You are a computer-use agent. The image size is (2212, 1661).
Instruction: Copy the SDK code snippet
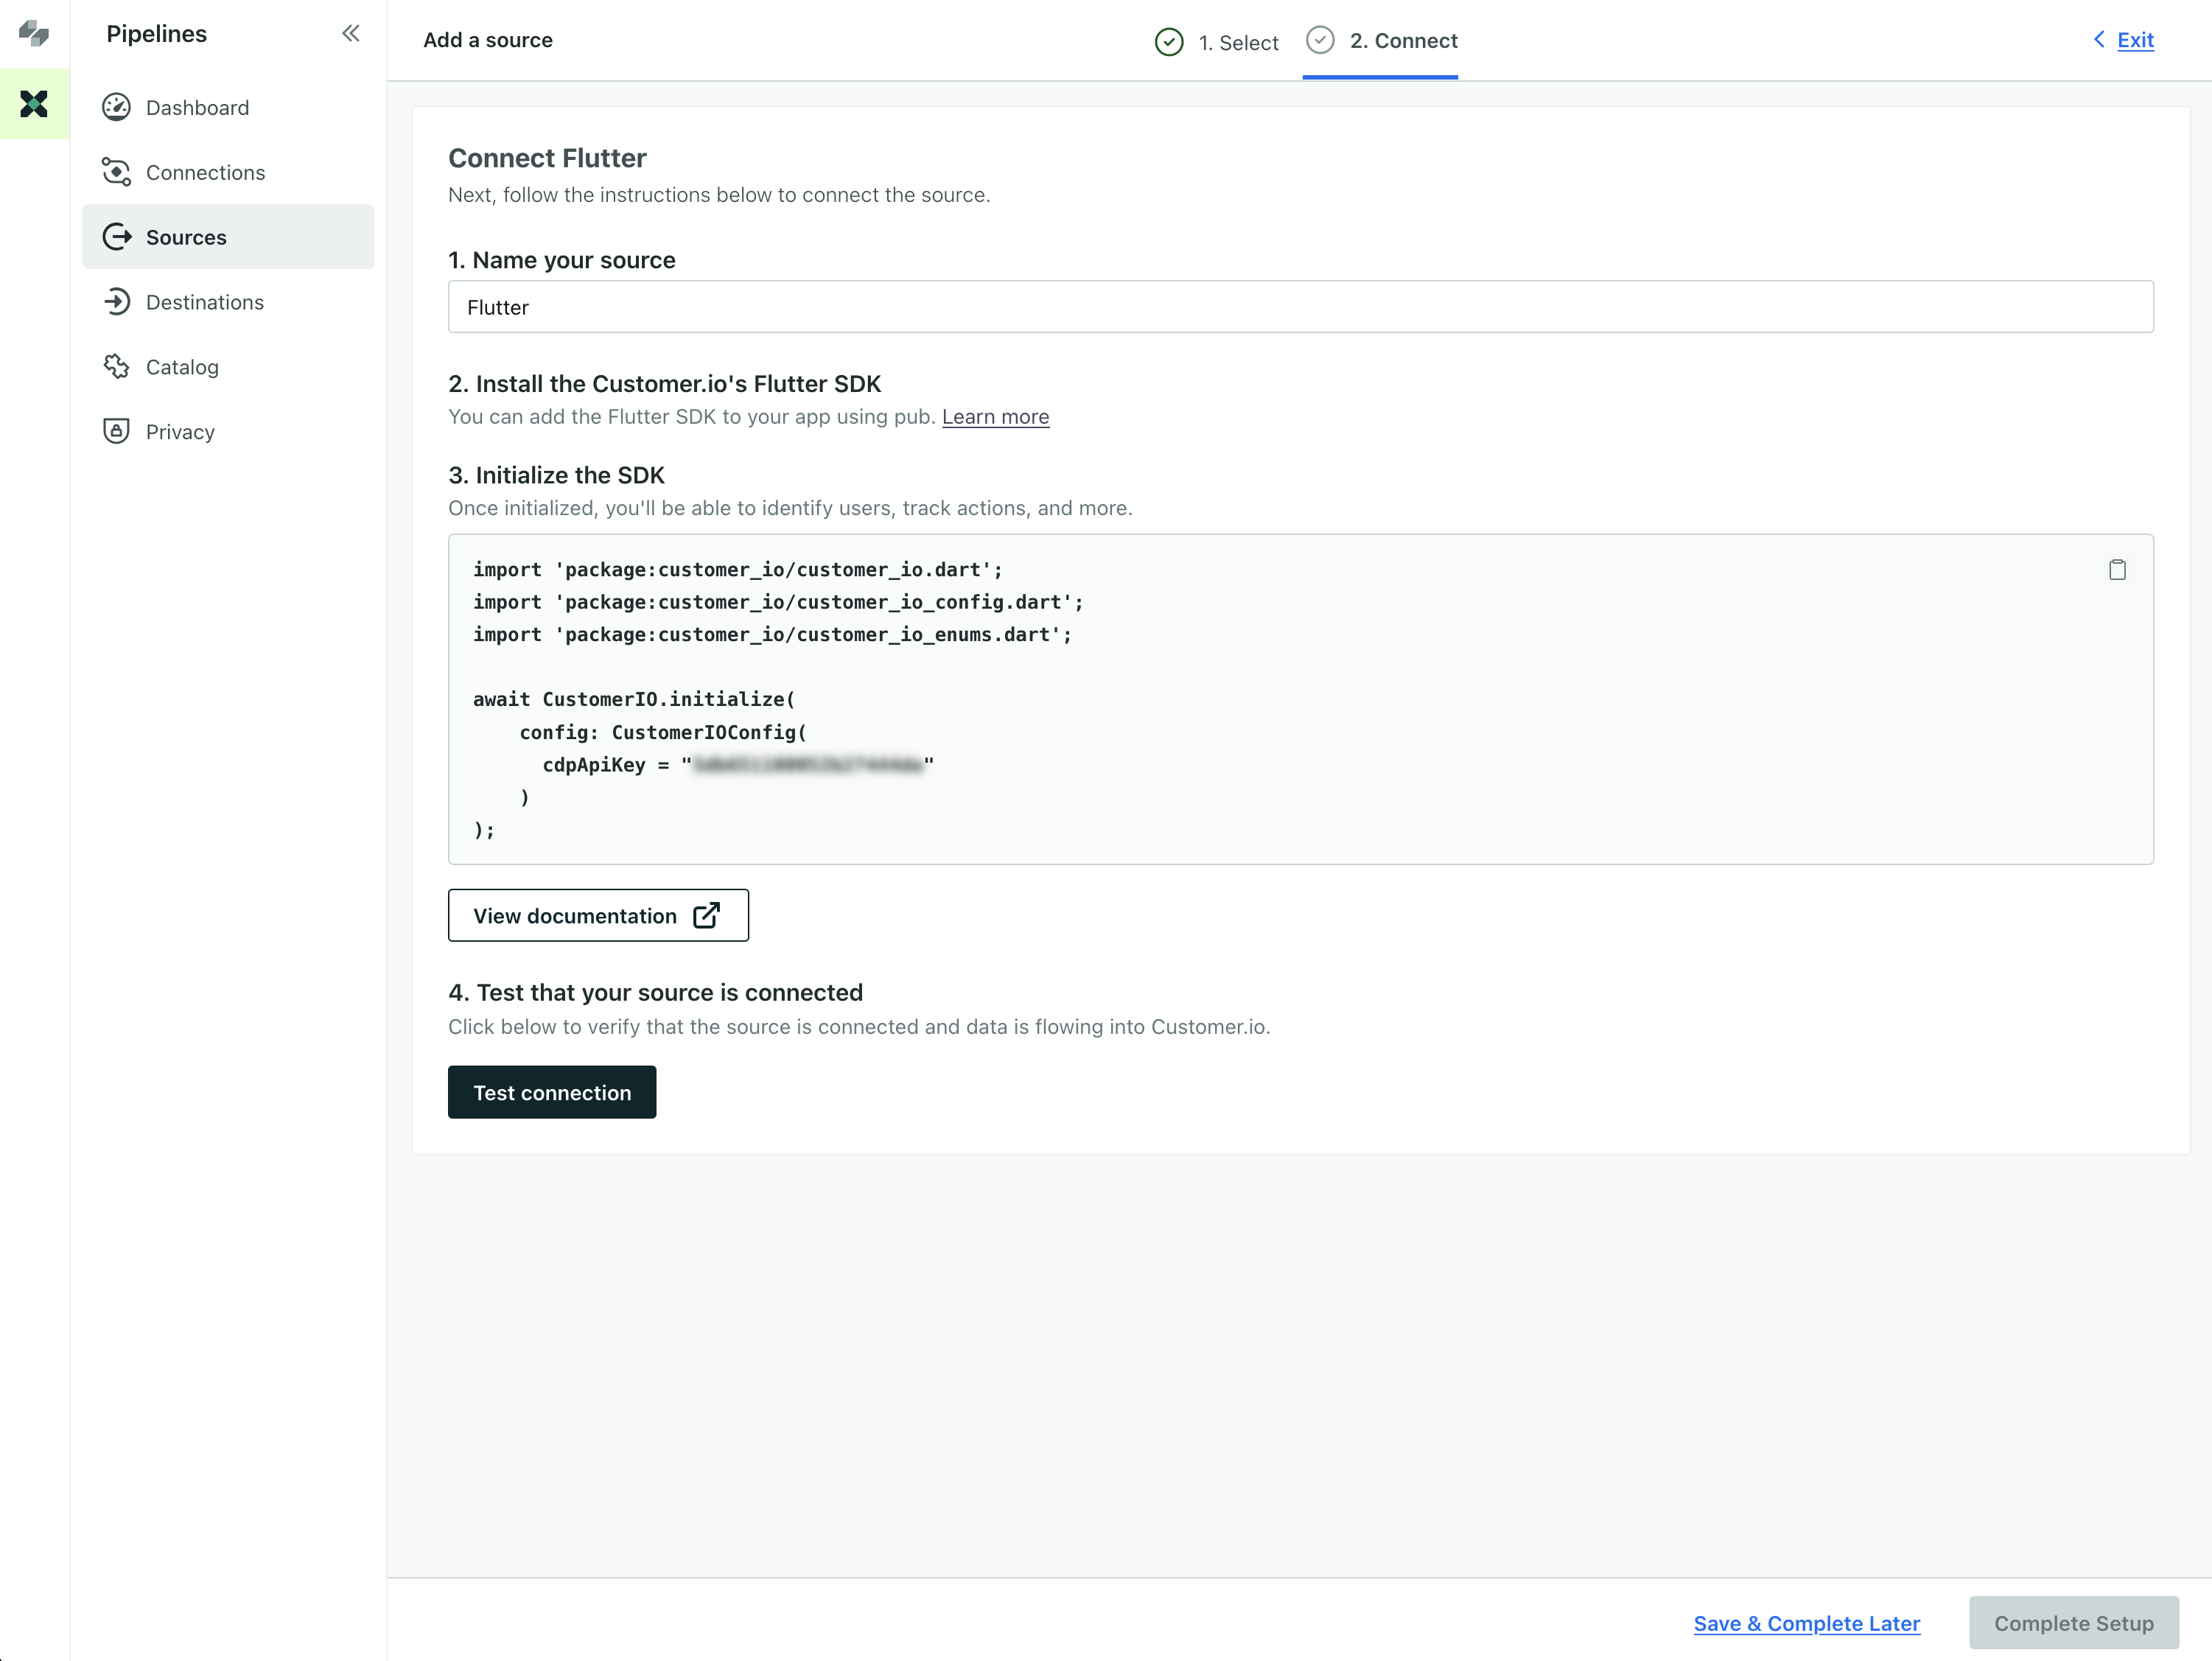point(2117,570)
